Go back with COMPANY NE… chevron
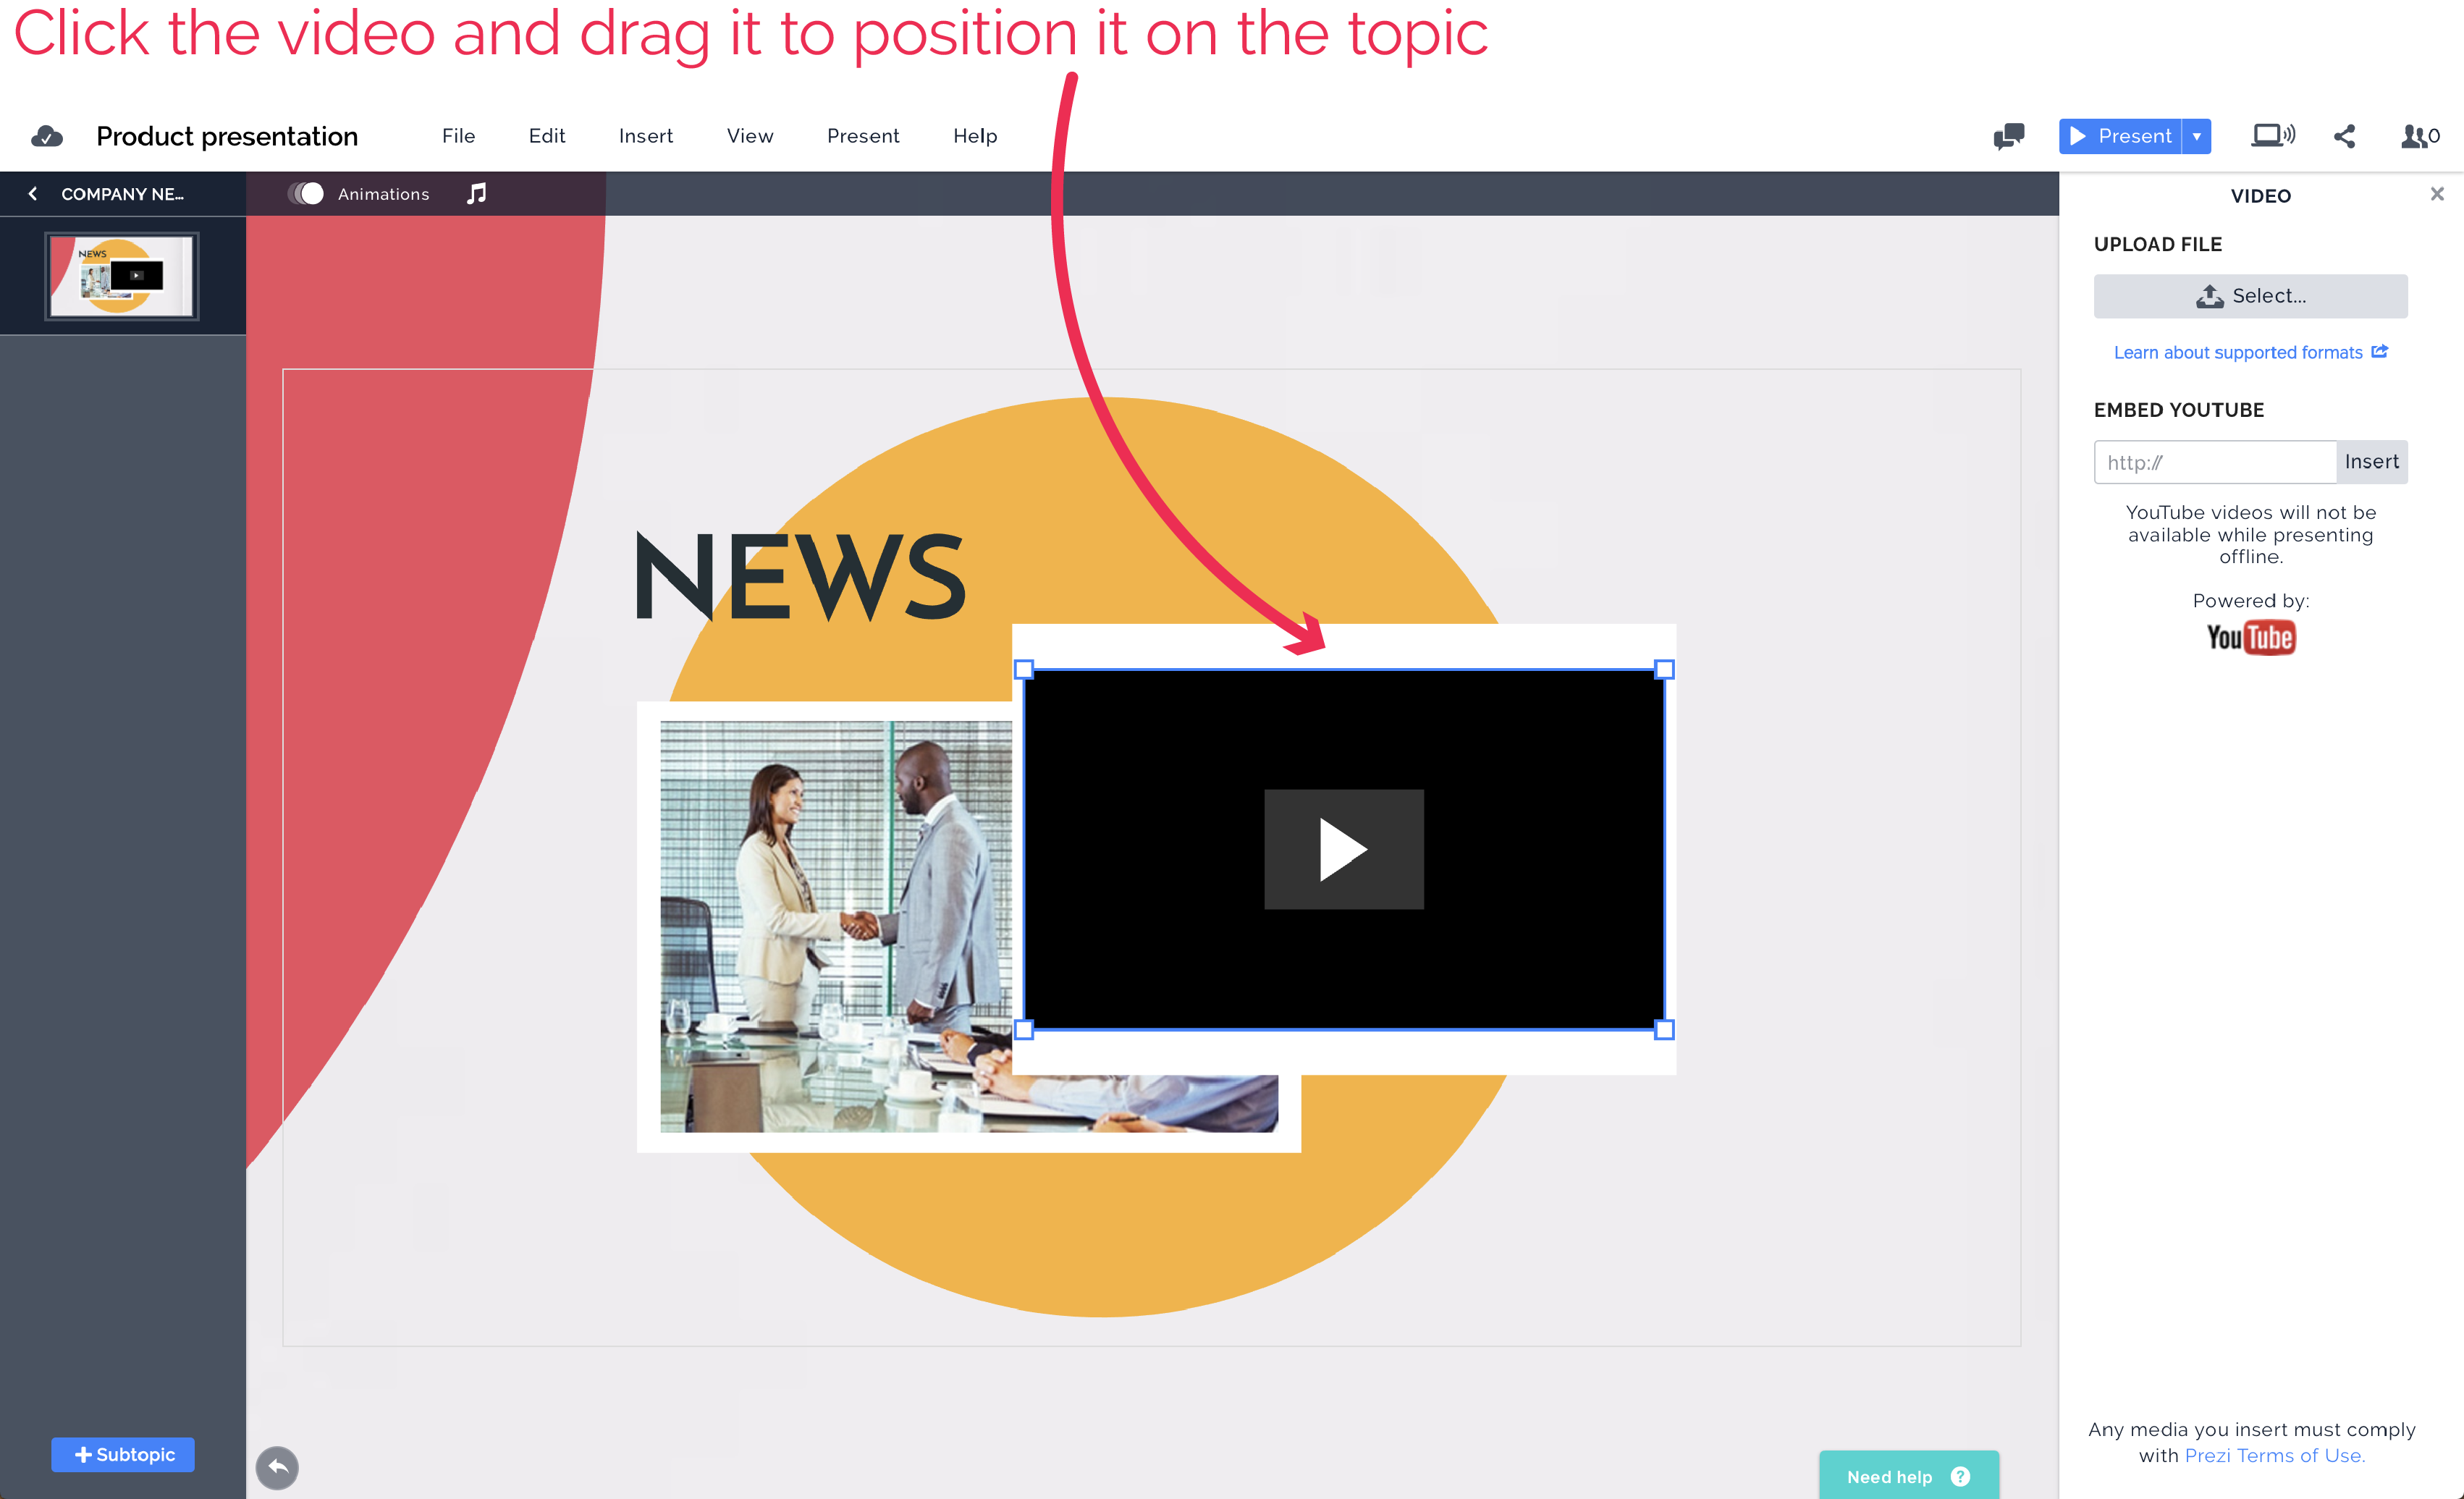2464x1499 pixels. [x=33, y=194]
